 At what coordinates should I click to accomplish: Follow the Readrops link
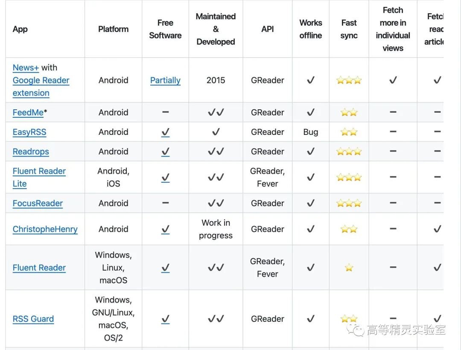point(31,152)
